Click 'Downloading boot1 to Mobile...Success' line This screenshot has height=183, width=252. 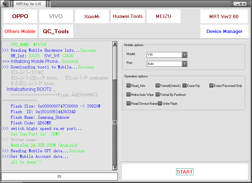(x=48, y=67)
